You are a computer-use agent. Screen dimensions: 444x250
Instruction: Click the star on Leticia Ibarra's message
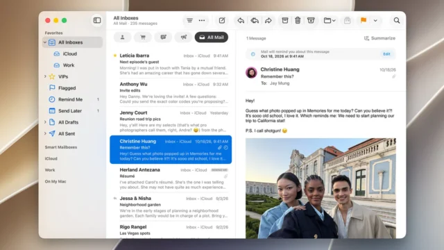115,56
